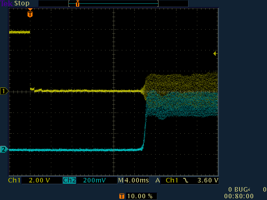Screen dimensions: 267x200
Task: Select the channel 1 ground reference marker
Action: point(4,91)
